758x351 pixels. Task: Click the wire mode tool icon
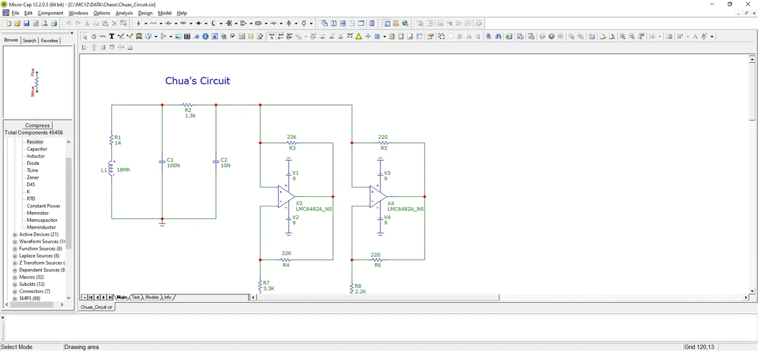click(120, 37)
